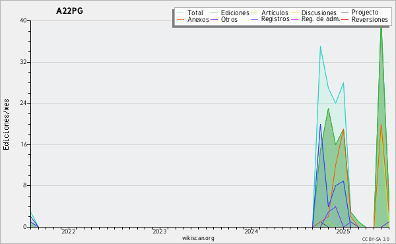
Task: Click the red Reversiones color line in legend
Action: click(345, 19)
